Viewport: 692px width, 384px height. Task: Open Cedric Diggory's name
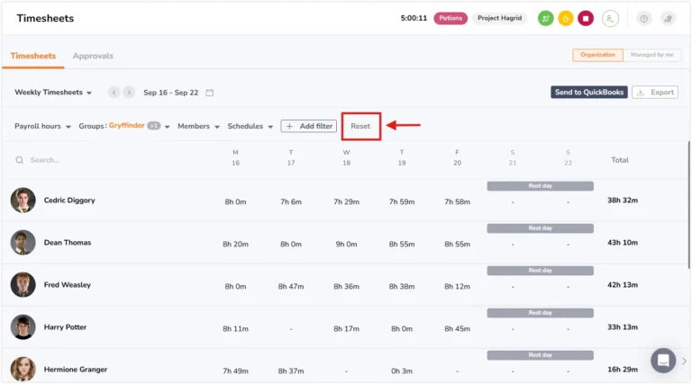tap(69, 201)
